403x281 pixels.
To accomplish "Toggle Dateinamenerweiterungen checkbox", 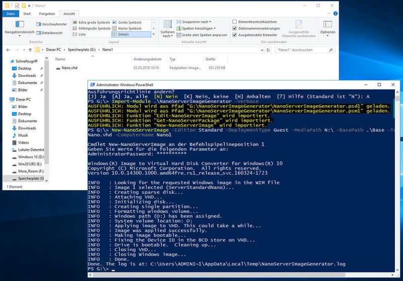I will coord(234,28).
